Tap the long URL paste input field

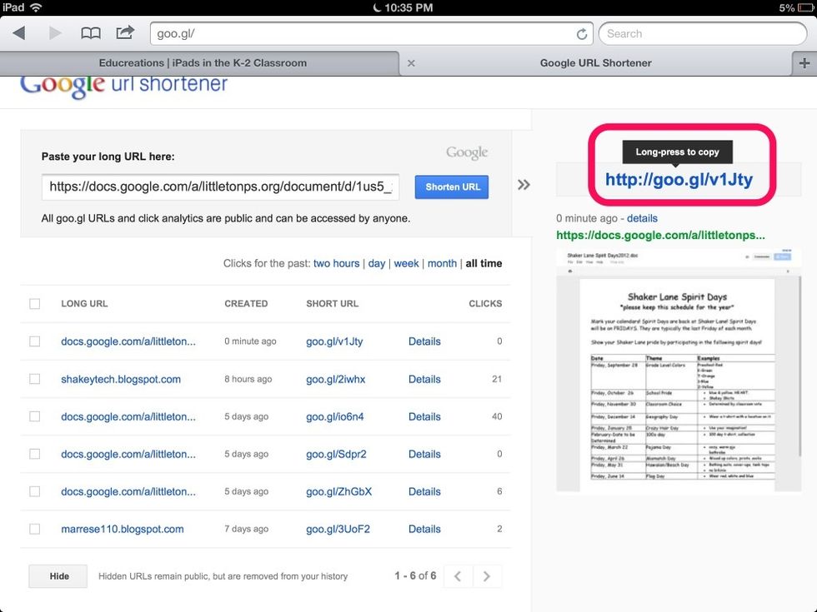tap(220, 187)
